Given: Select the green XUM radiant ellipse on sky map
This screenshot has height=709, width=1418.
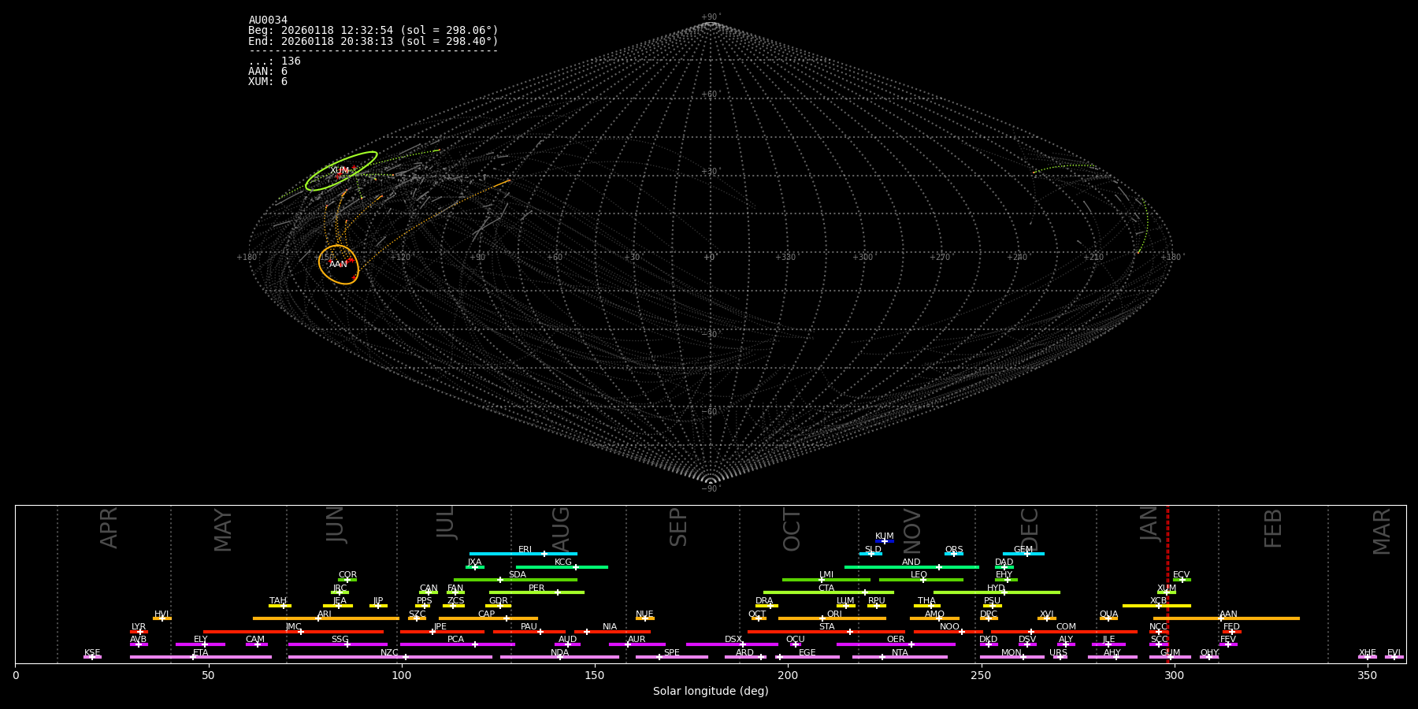Looking at the screenshot, I should click(x=341, y=171).
